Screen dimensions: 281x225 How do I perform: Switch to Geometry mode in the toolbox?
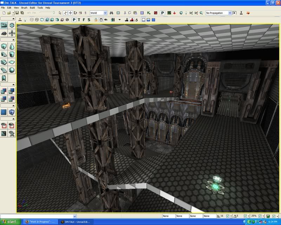coord(12,25)
